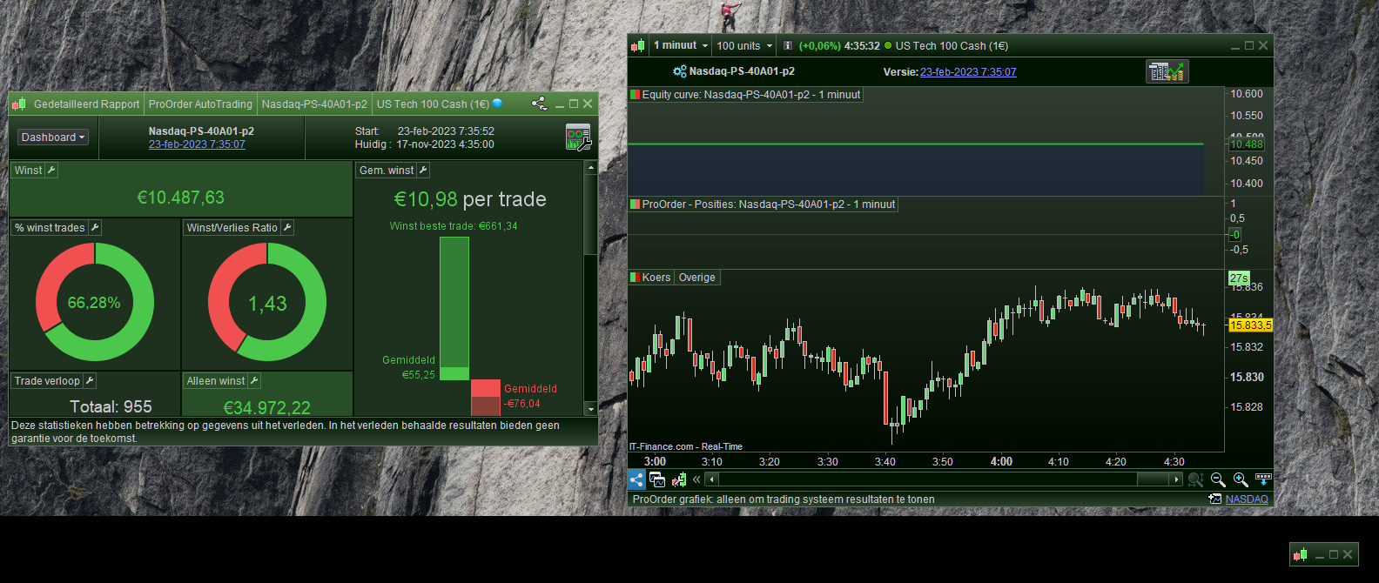Click the share icon in the report title bar
The height and width of the screenshot is (583, 1379).
[539, 104]
